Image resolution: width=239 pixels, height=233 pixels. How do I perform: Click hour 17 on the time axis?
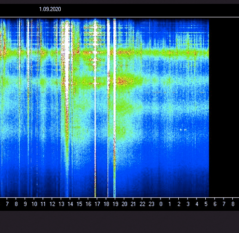coord(97,204)
